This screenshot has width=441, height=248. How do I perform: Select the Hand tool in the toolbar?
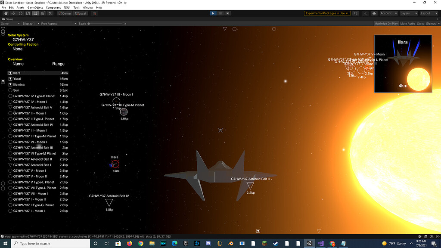tap(5, 13)
